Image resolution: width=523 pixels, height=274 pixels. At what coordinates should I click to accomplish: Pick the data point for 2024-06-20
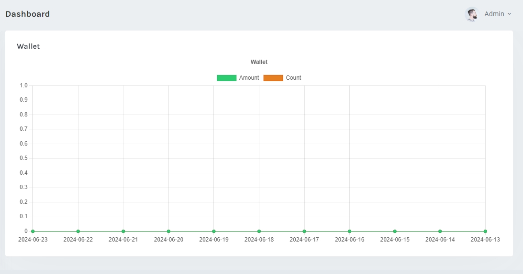pos(168,231)
